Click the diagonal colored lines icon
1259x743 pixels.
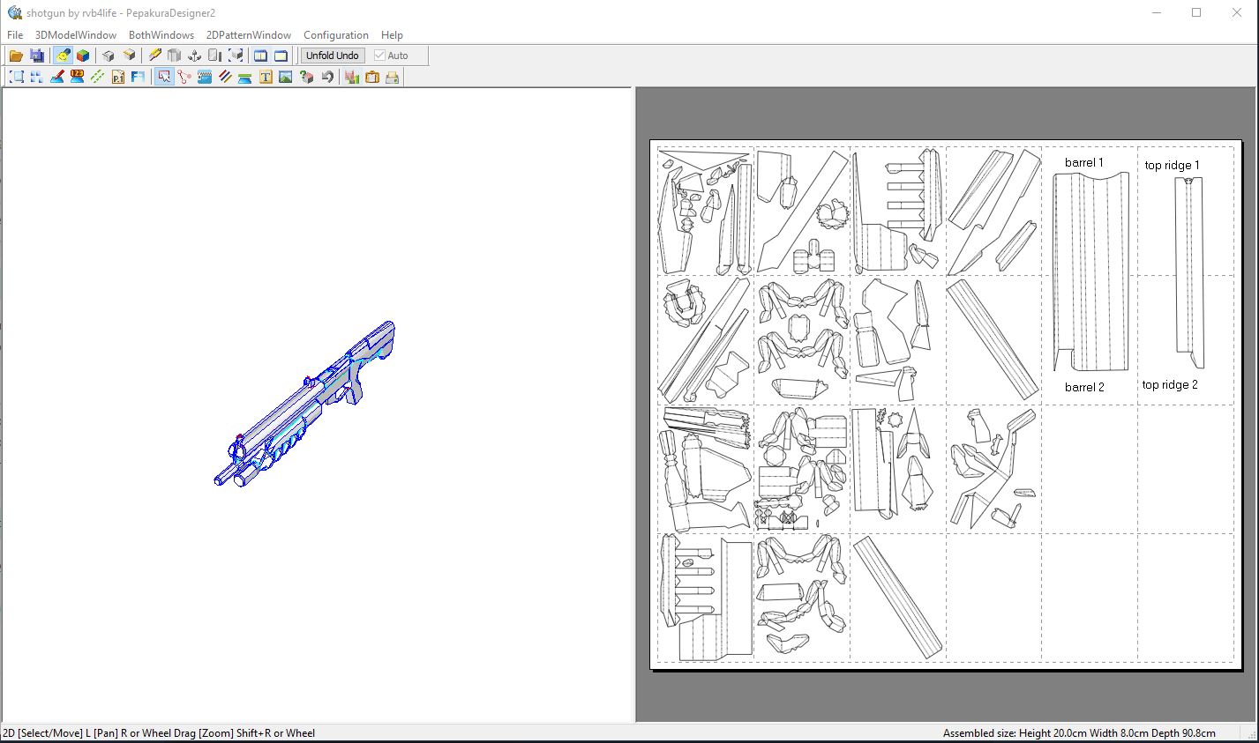pyautogui.click(x=225, y=78)
